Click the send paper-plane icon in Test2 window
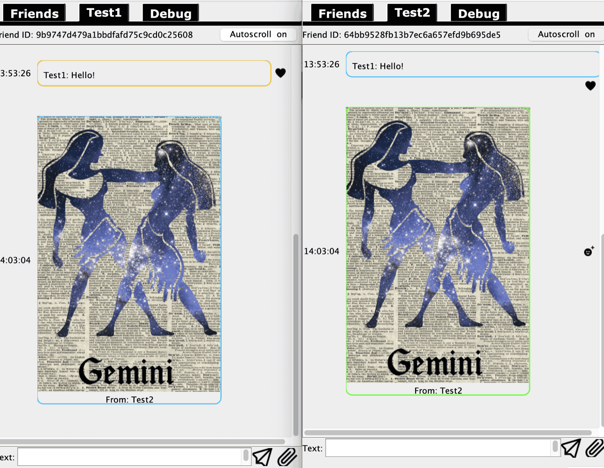 pos(571,448)
